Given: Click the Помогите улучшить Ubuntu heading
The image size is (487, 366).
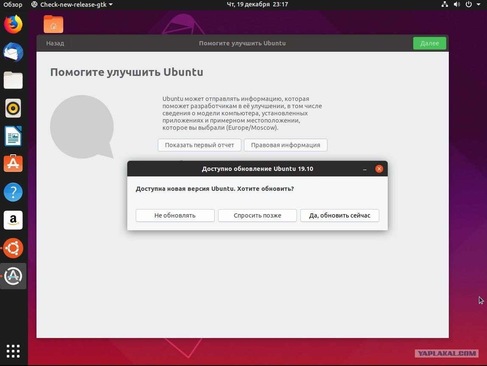Looking at the screenshot, I should (x=127, y=72).
